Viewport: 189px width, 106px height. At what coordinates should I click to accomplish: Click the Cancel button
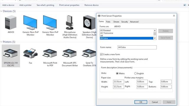pyautogui.click(x=155, y=102)
